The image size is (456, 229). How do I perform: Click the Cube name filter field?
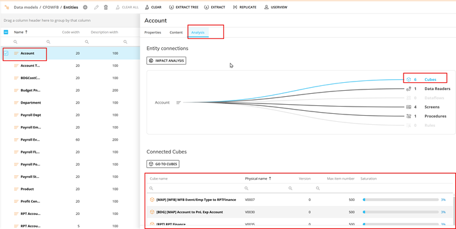coord(195,188)
